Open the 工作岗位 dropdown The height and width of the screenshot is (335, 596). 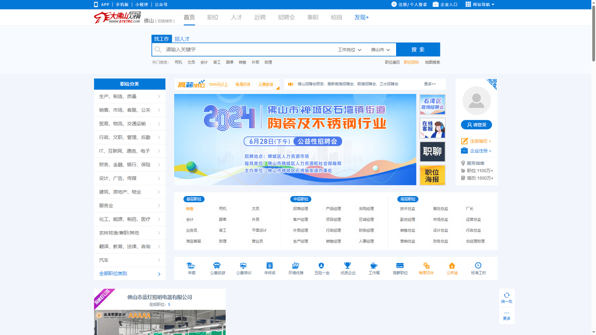(x=349, y=50)
